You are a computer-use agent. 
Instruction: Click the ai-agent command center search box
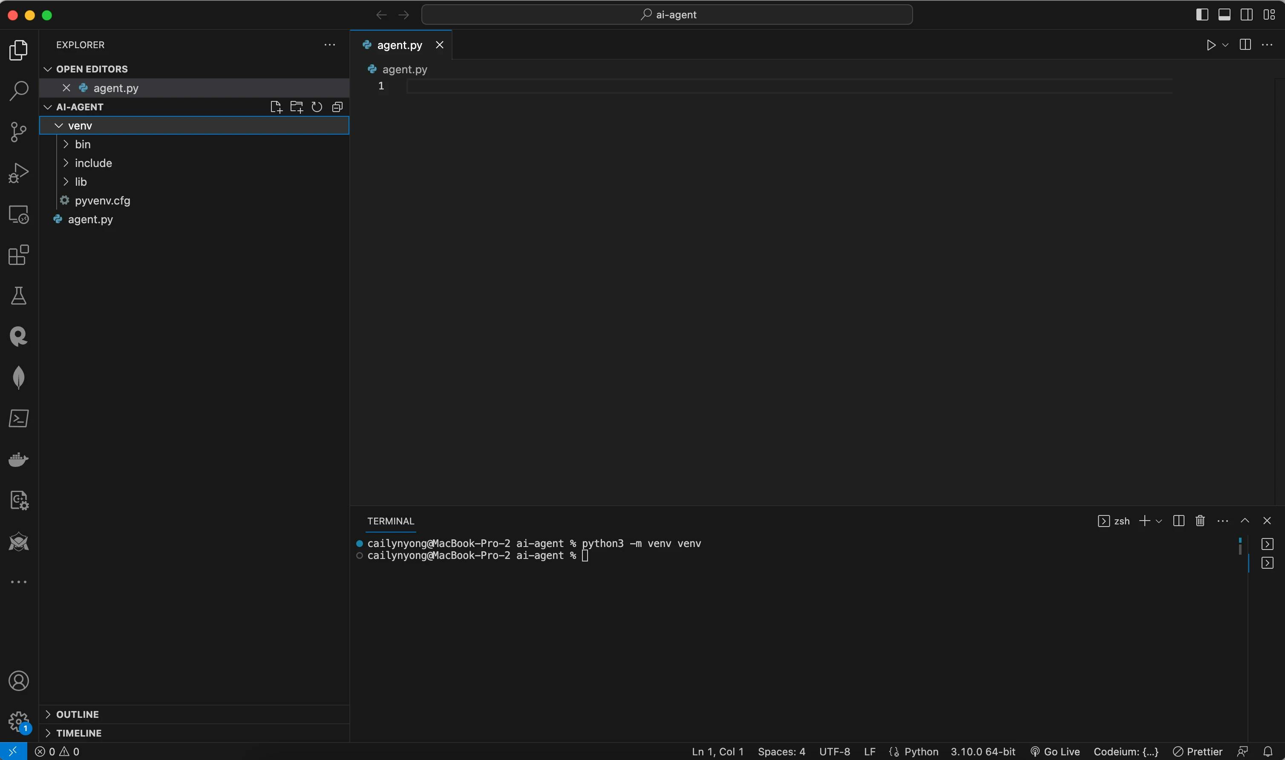click(667, 15)
